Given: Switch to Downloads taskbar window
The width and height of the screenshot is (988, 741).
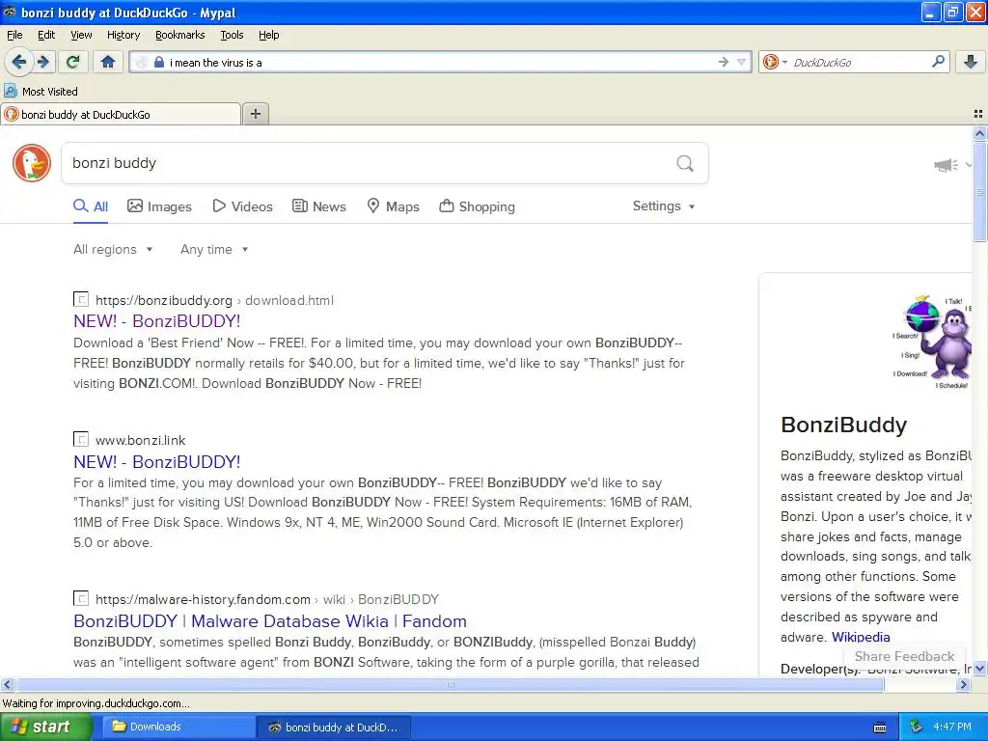Looking at the screenshot, I should (178, 727).
